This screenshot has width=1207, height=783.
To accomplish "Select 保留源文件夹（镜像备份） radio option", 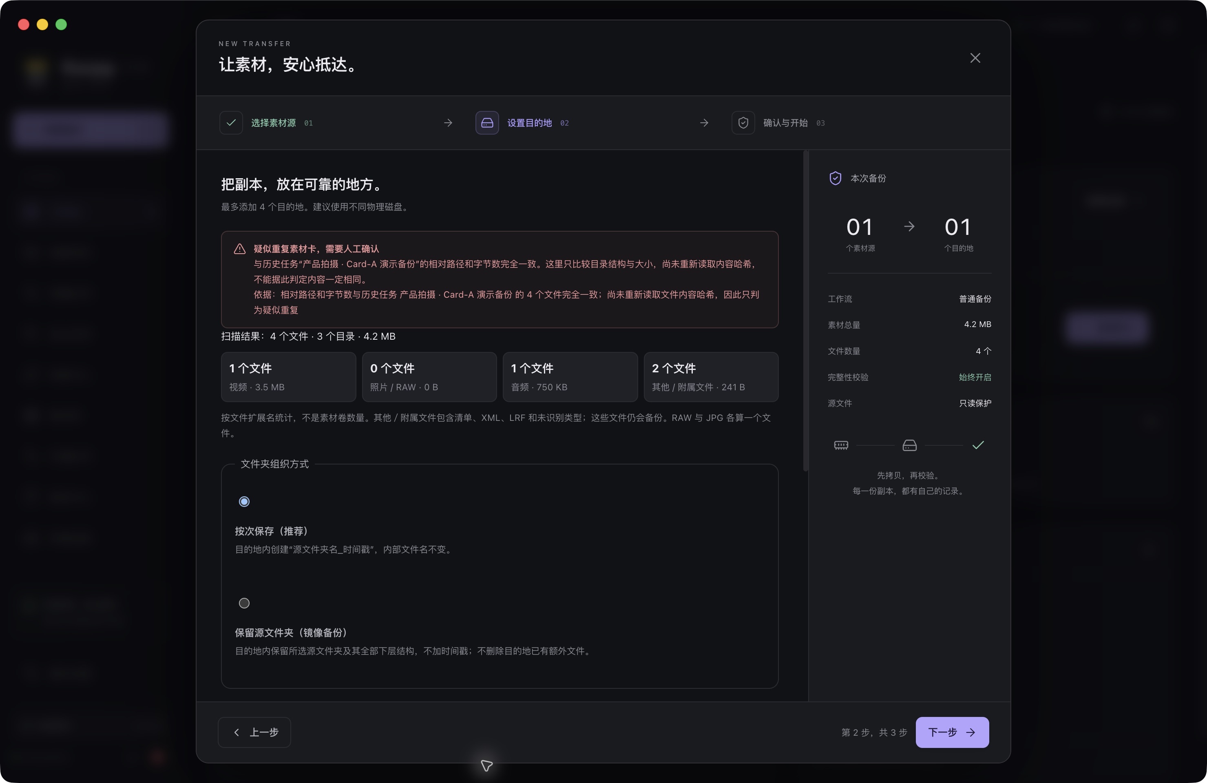I will pos(244,603).
